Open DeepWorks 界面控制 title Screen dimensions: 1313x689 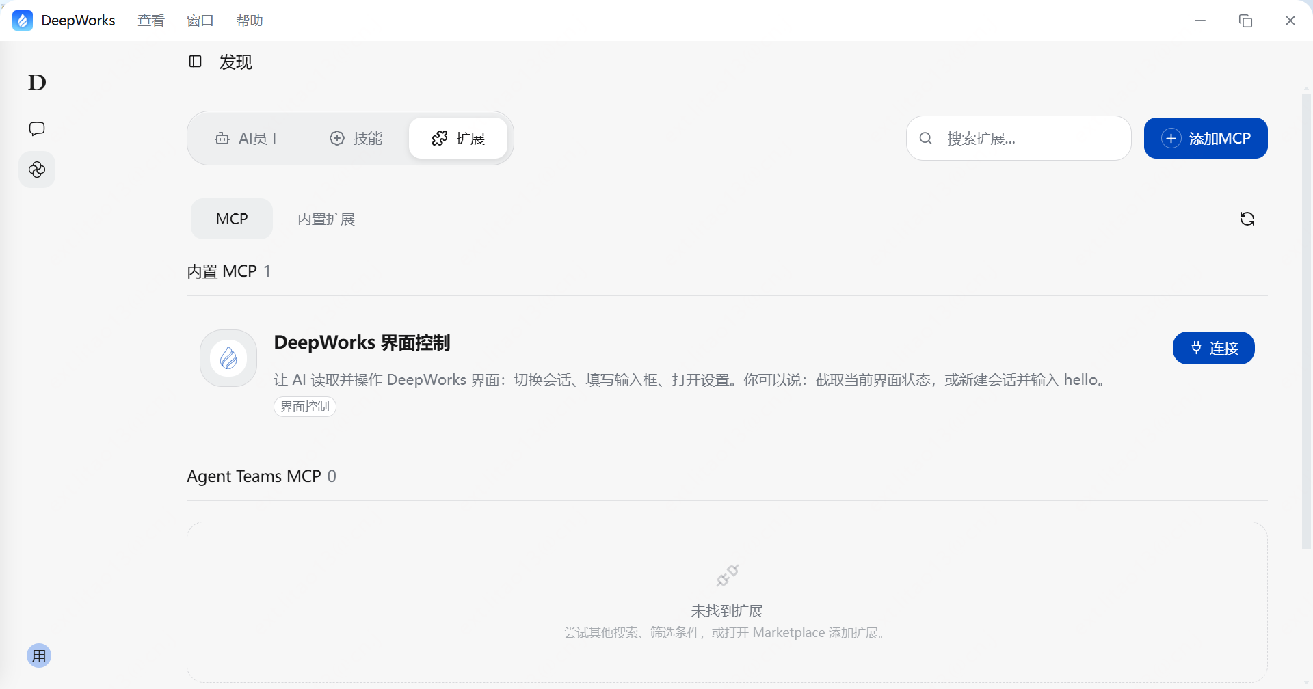pos(362,342)
